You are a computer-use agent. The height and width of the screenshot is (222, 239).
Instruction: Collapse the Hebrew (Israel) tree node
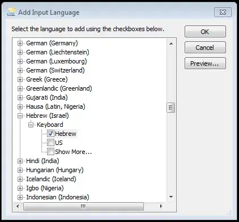20,116
